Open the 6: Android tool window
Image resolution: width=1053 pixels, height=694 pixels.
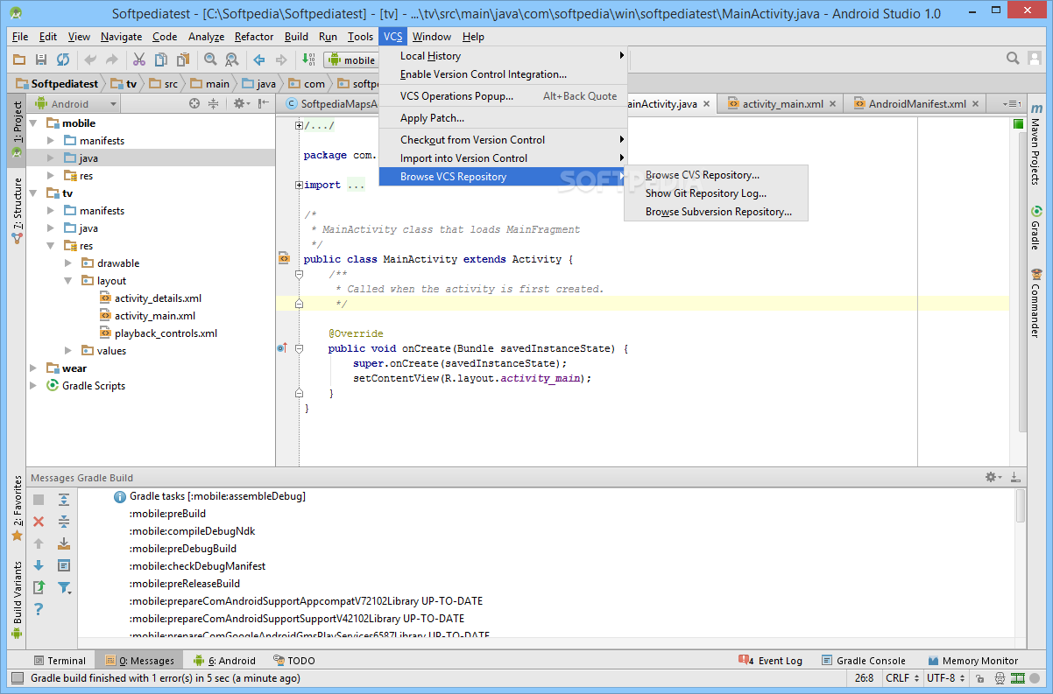(224, 661)
